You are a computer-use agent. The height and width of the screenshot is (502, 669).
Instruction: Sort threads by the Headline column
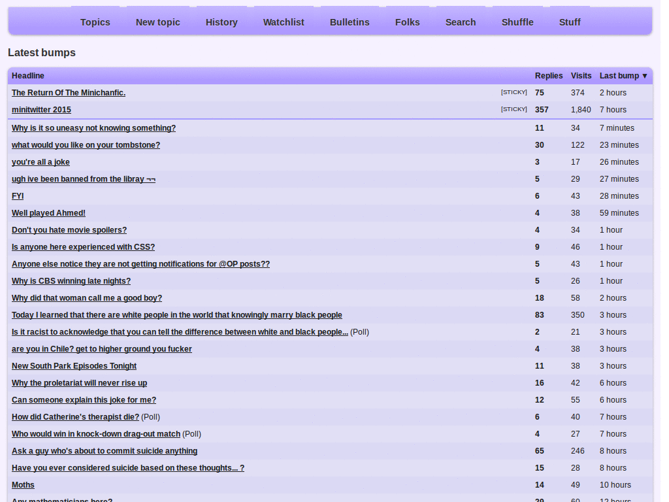point(27,75)
